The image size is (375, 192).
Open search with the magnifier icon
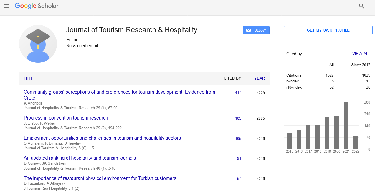[362, 6]
